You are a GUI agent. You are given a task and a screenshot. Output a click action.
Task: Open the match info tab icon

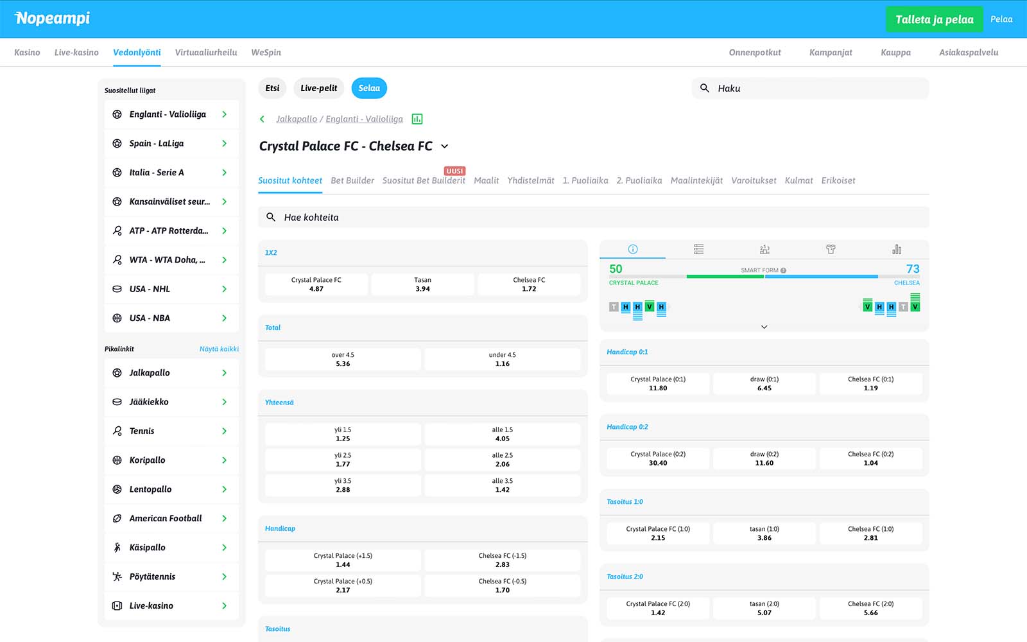coord(632,249)
